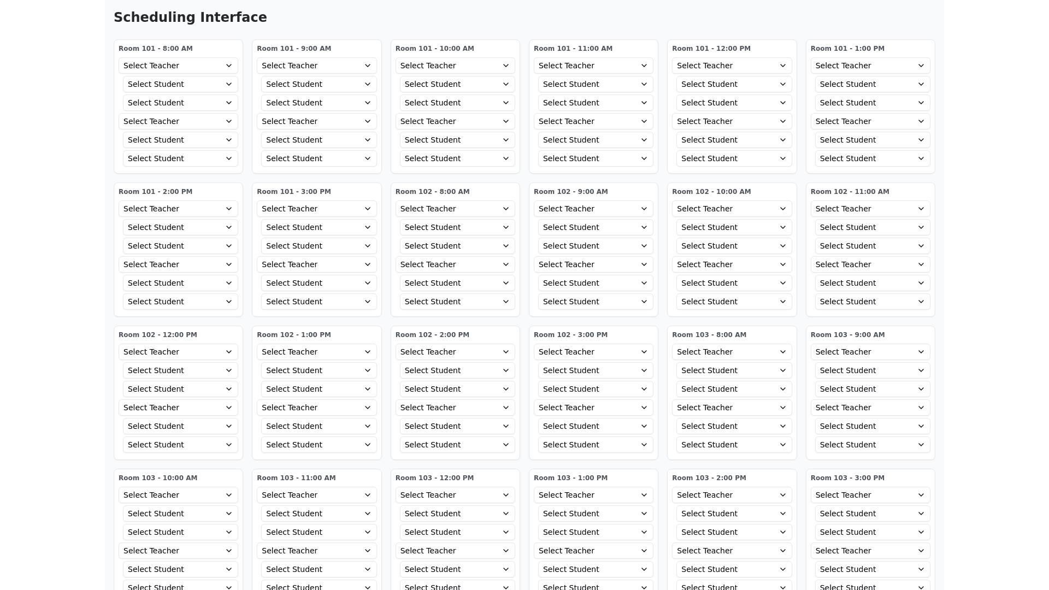Open last student dropdown in Room 101 11:00 AM

coord(596,158)
